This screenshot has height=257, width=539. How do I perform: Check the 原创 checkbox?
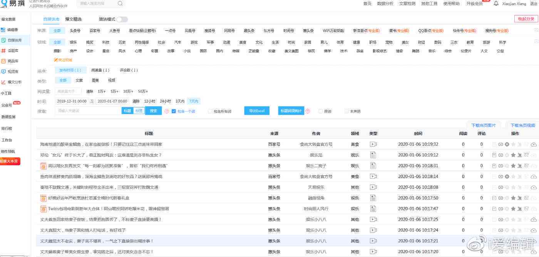[321, 111]
